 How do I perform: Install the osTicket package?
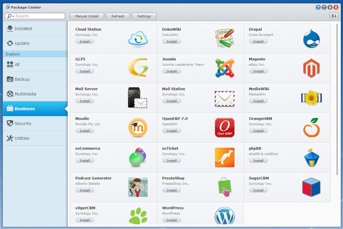[x=171, y=161]
